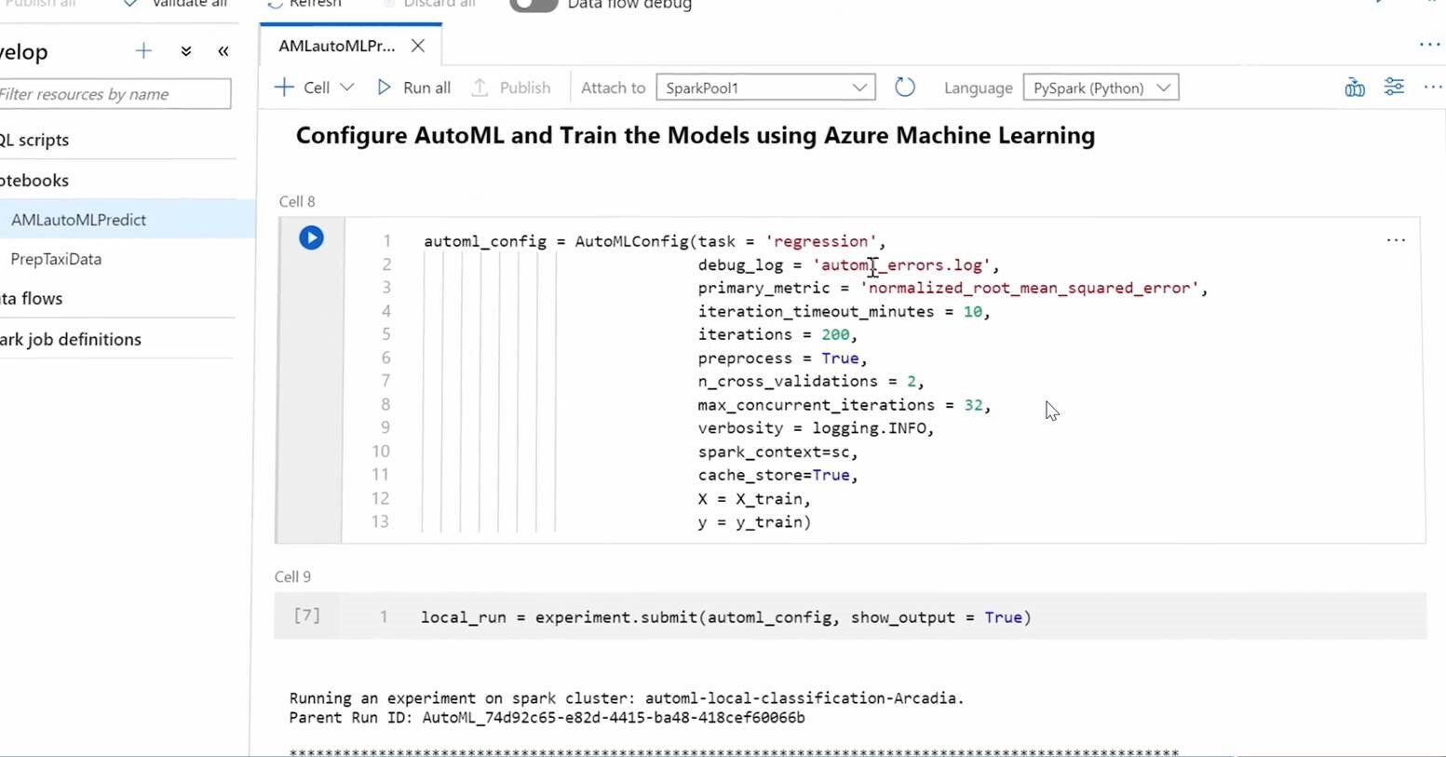Image resolution: width=1446 pixels, height=757 pixels.
Task: Click the preprocess = True line
Action: coord(782,358)
